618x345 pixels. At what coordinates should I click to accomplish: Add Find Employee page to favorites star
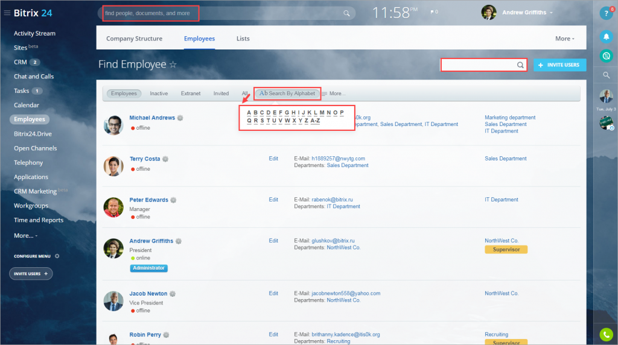173,64
